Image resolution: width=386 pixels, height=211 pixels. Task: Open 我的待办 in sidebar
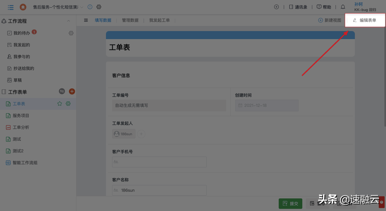(22, 33)
